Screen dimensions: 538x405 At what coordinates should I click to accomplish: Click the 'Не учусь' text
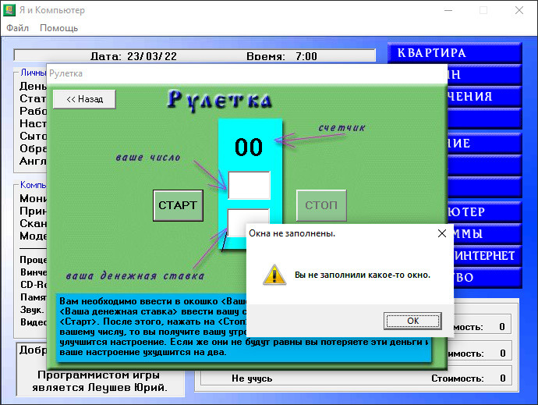[x=252, y=378]
